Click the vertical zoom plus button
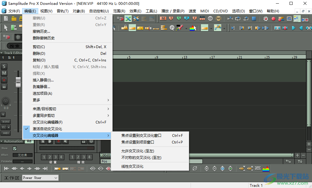This screenshot has height=188, width=312. pos(309,144)
